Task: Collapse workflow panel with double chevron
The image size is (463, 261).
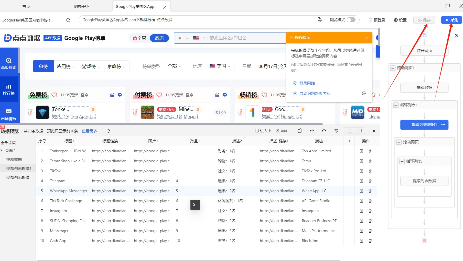Action: (x=456, y=36)
